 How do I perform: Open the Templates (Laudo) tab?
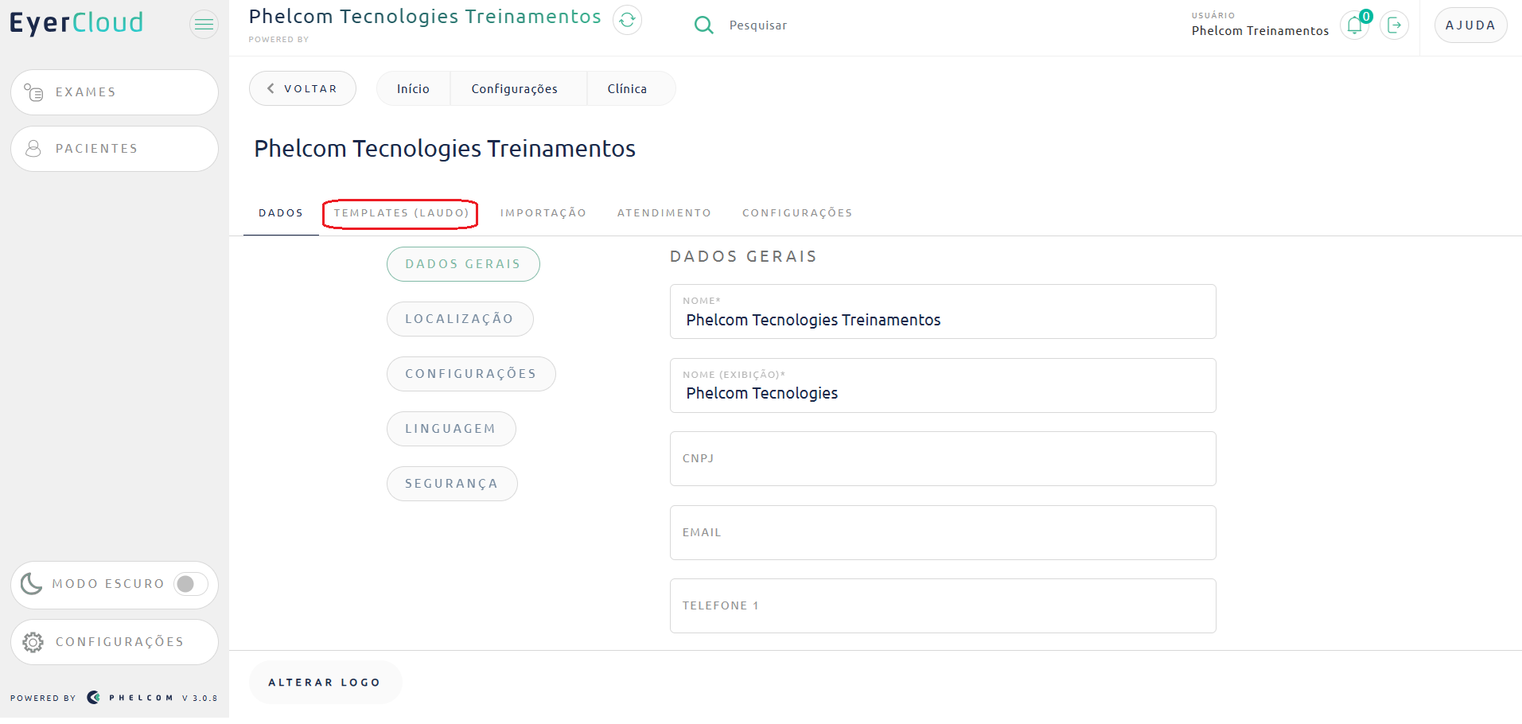pos(401,213)
